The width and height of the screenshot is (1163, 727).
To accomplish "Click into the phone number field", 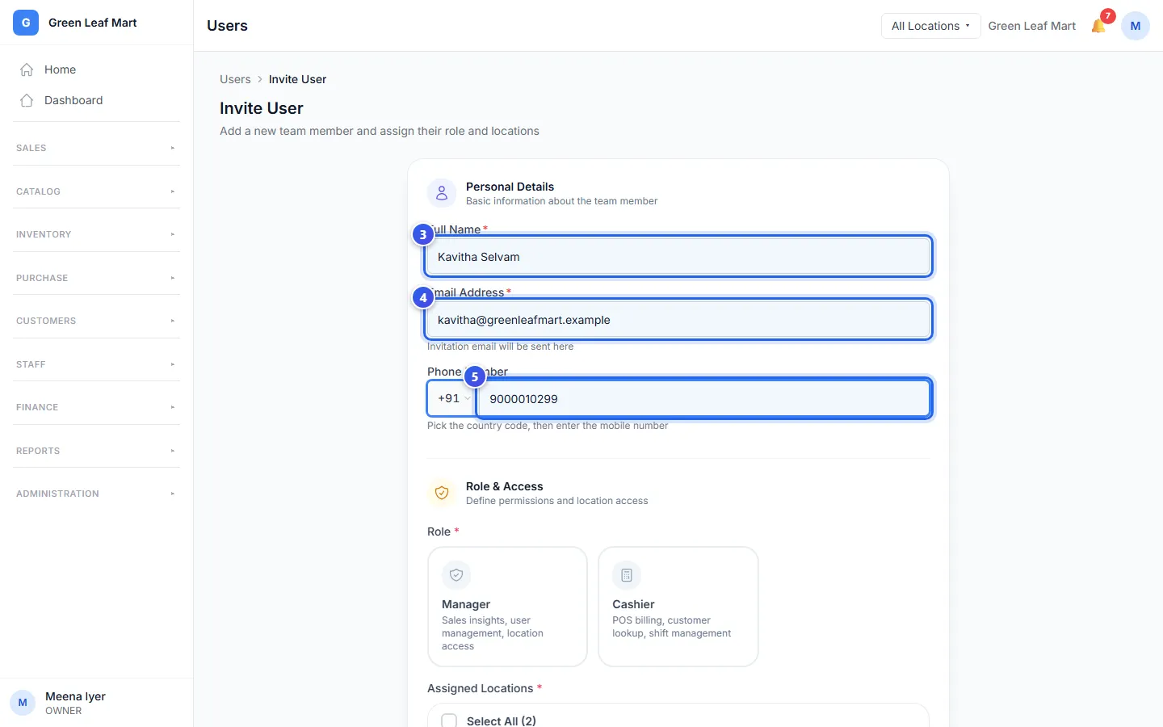I will 704,398.
